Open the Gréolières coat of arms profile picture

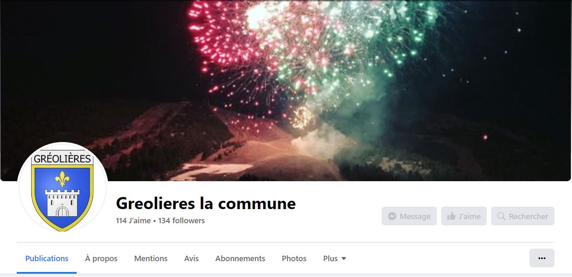pos(63,188)
